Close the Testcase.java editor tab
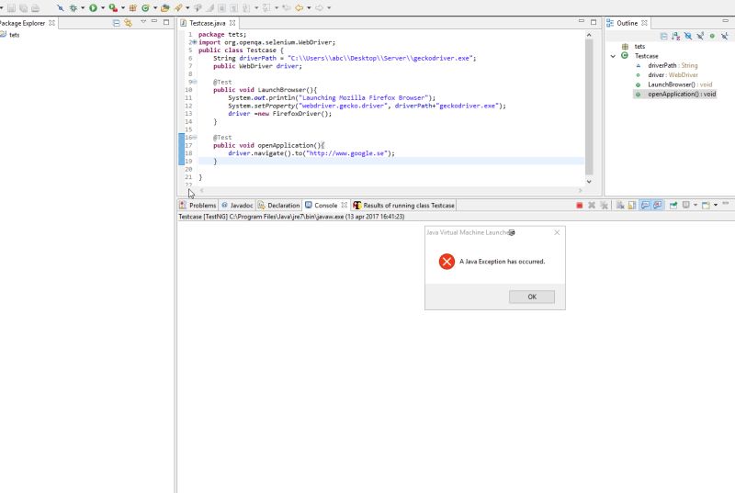 coord(232,23)
